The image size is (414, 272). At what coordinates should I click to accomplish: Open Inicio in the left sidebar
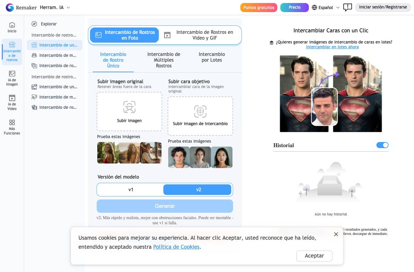coord(12,28)
